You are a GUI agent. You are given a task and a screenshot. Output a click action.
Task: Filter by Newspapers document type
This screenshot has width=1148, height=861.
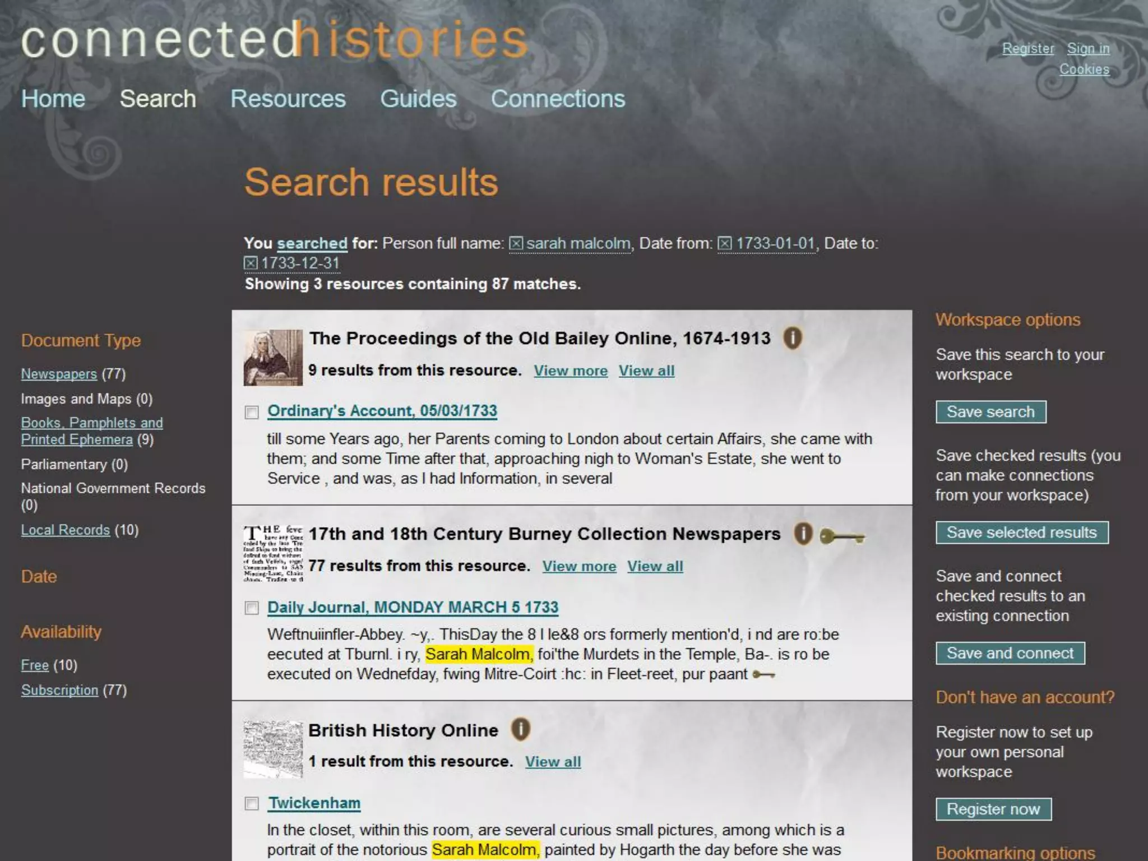point(59,374)
